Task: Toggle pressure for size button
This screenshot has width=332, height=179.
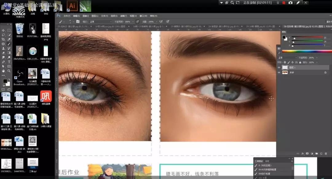Action: 168,22
